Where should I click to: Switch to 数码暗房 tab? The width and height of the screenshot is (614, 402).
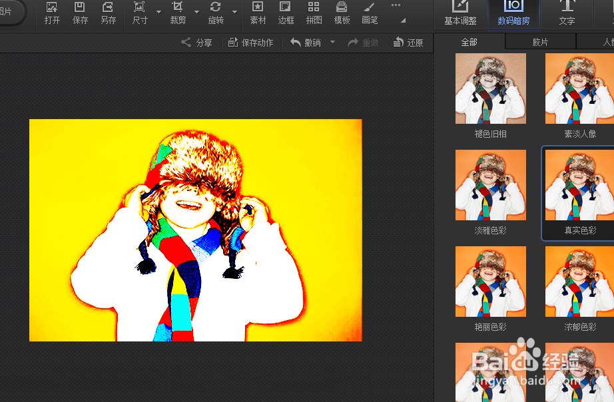click(x=513, y=14)
